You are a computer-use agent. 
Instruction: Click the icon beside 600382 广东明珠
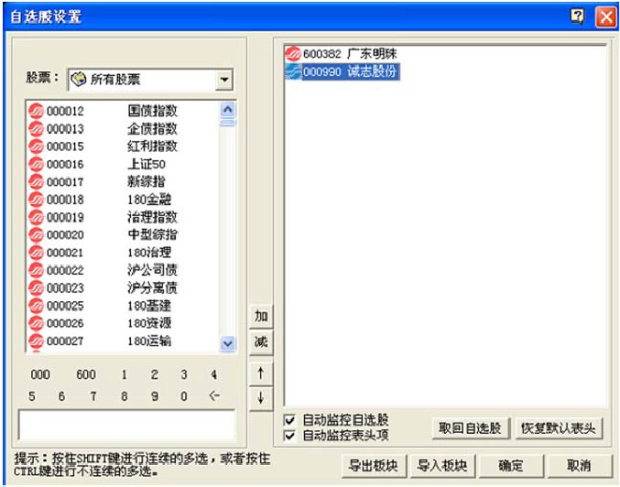[x=293, y=54]
